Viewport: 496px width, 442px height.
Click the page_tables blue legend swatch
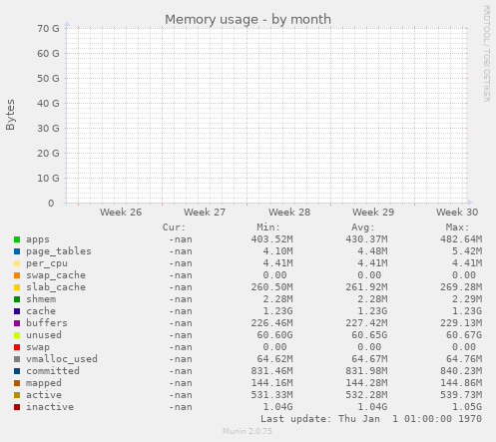[x=17, y=251]
